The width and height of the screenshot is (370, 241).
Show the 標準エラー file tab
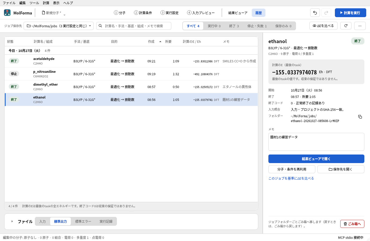[83, 221]
